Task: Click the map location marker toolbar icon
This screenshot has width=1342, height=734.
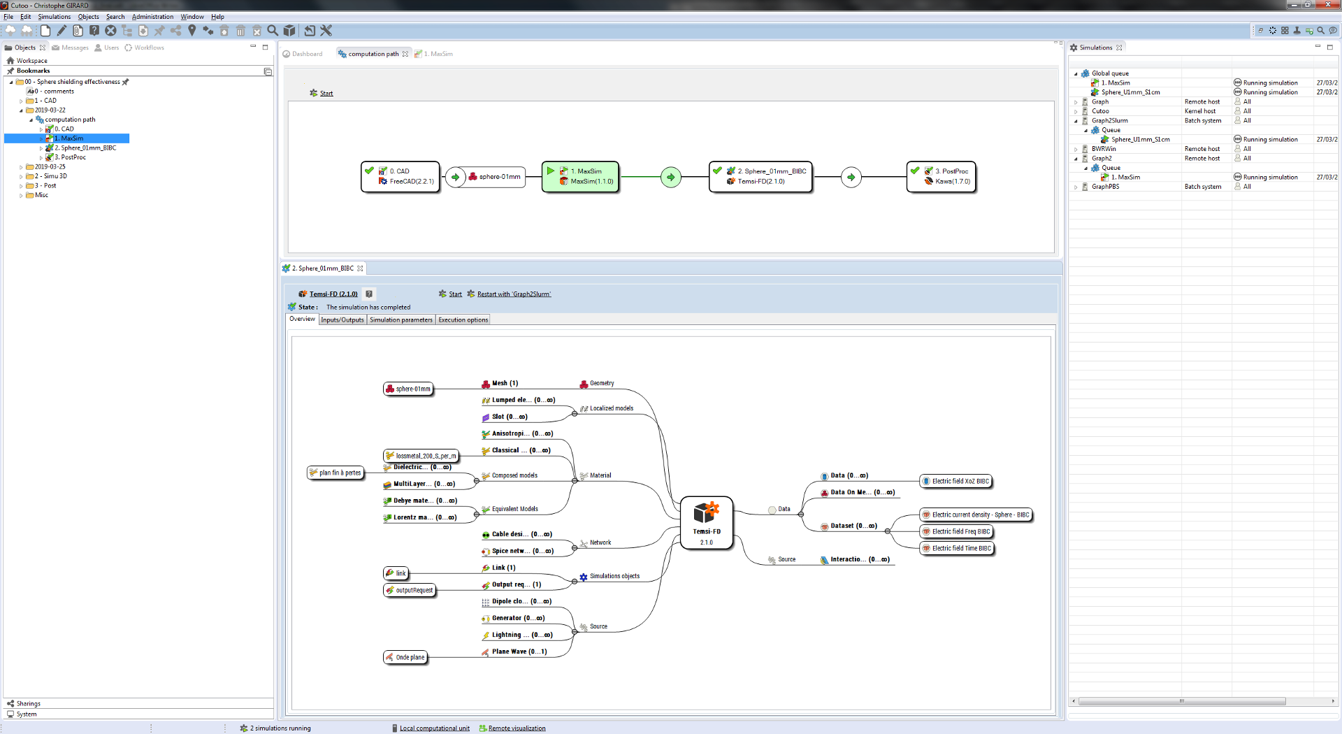Action: point(192,31)
